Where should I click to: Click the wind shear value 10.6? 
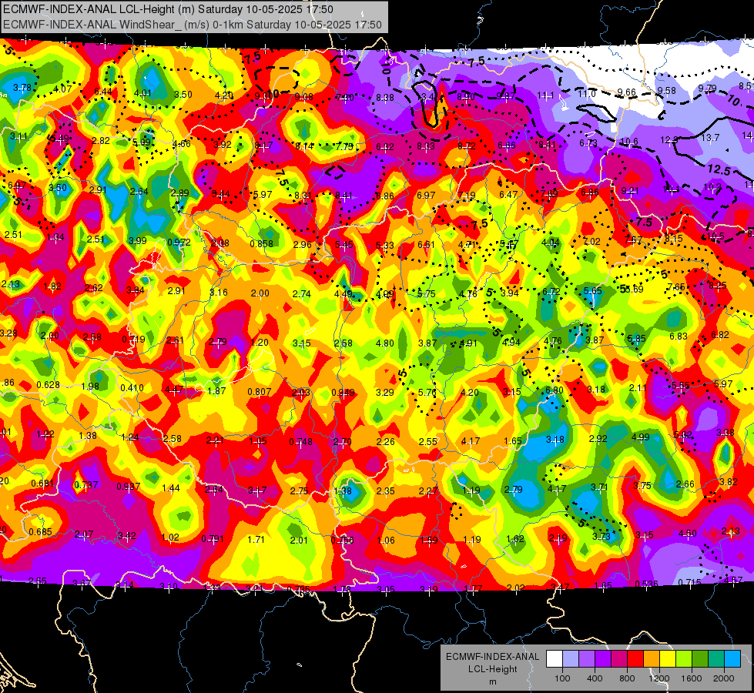[x=629, y=142]
